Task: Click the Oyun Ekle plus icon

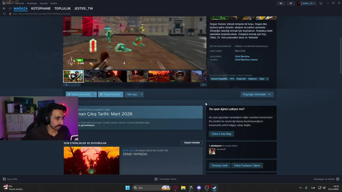Action: 4,179
